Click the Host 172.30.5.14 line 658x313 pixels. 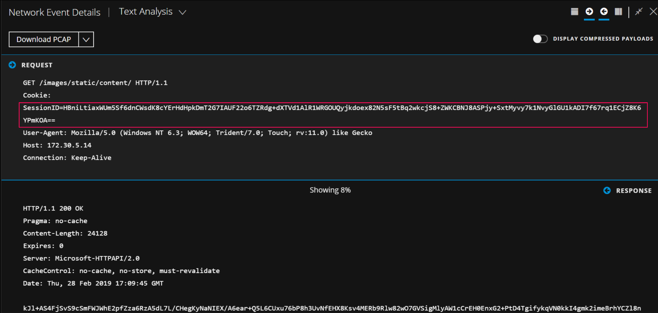[57, 145]
